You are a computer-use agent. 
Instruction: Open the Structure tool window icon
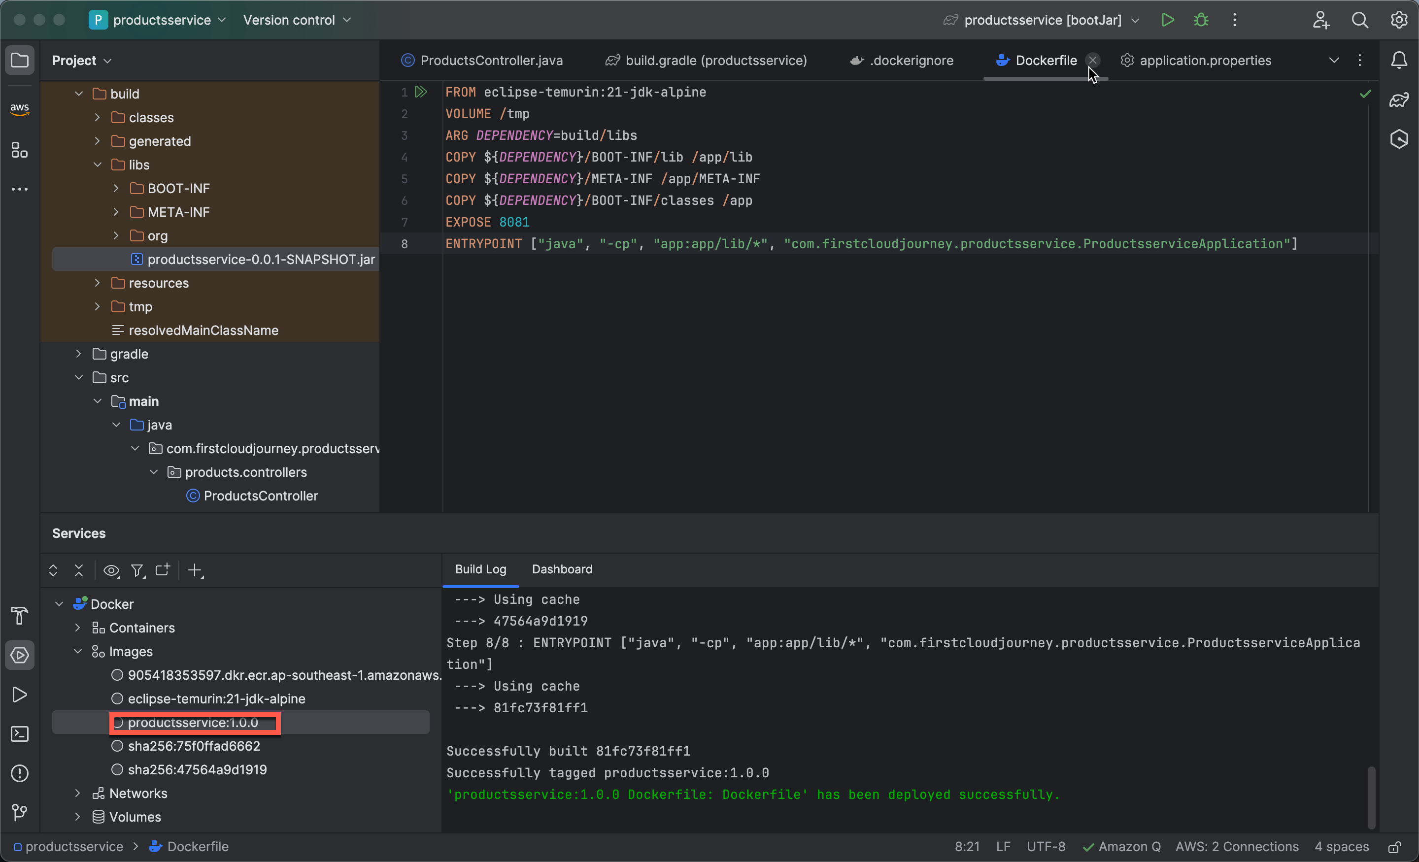tap(20, 150)
